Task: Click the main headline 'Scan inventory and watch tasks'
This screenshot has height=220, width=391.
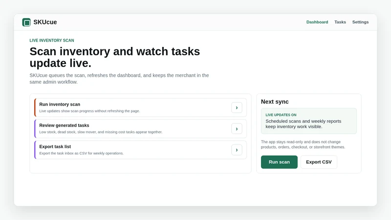Action: (115, 57)
